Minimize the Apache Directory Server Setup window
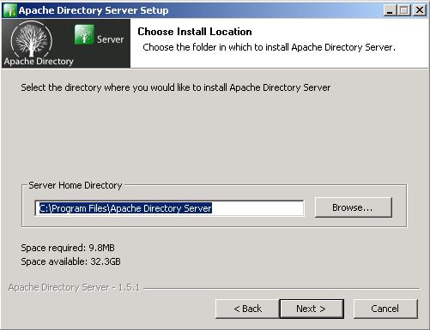This screenshot has height=330, width=430. (x=390, y=10)
